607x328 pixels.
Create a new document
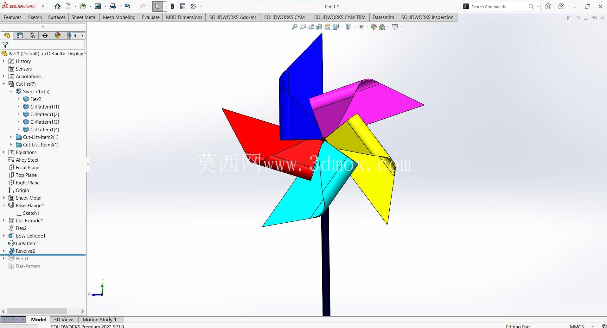coord(68,6)
